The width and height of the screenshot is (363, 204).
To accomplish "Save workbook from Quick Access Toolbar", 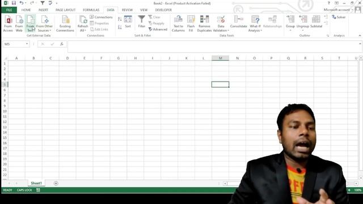I will (14, 3).
